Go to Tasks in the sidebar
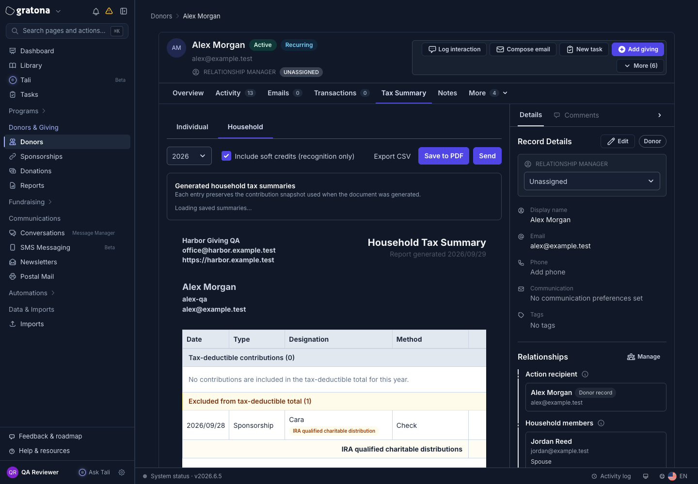 click(67, 94)
